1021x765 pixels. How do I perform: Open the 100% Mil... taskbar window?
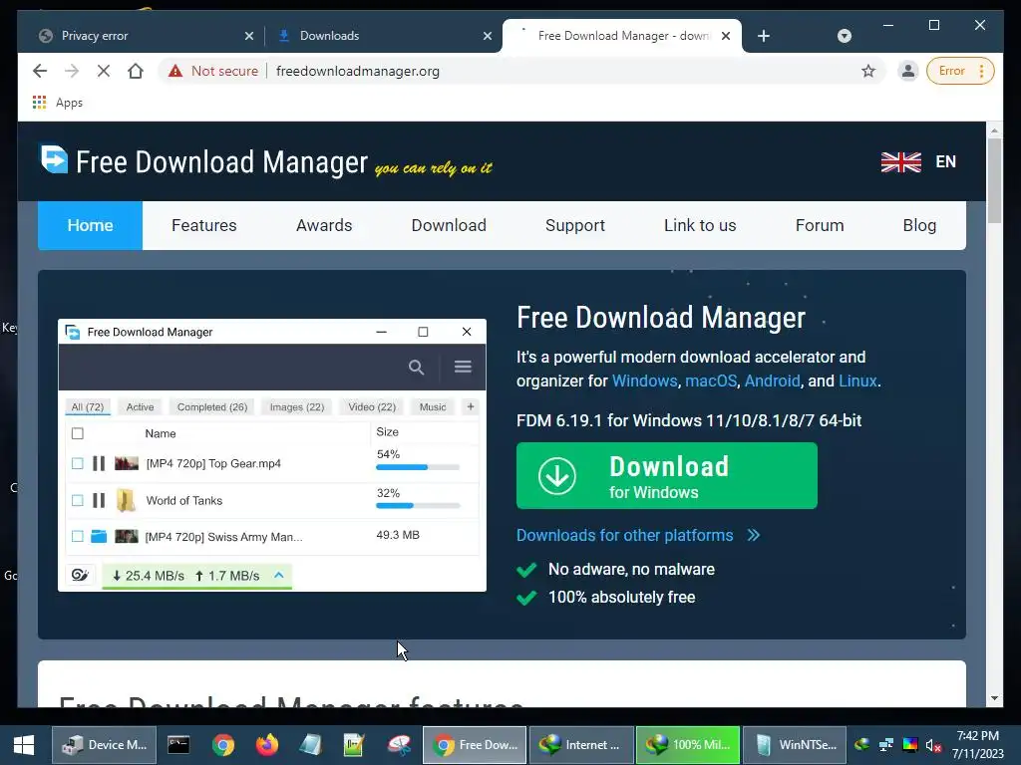tap(688, 745)
